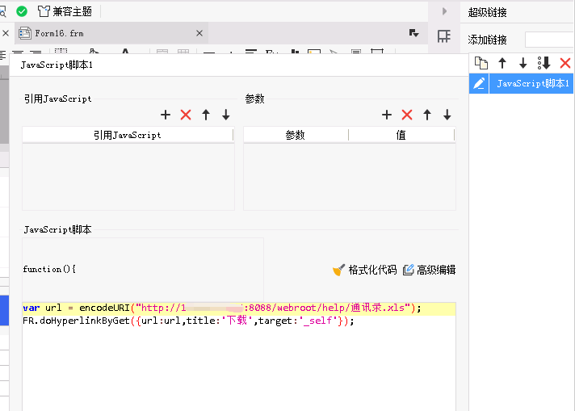Click the 兼容主题 theme button
Image resolution: width=575 pixels, height=411 pixels.
click(x=65, y=11)
